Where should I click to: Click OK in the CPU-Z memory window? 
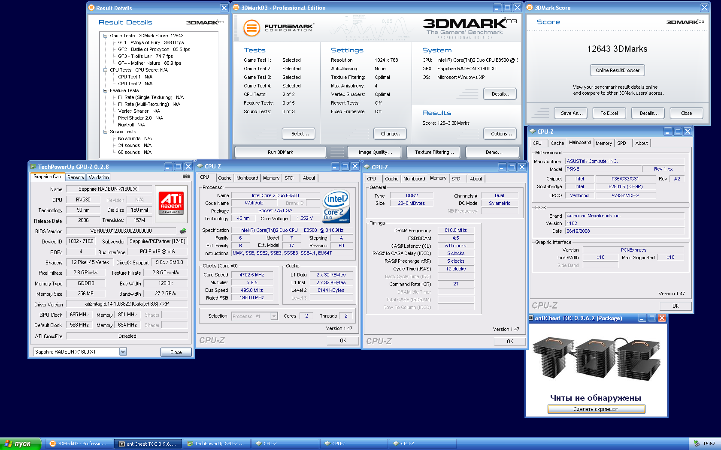tap(510, 342)
